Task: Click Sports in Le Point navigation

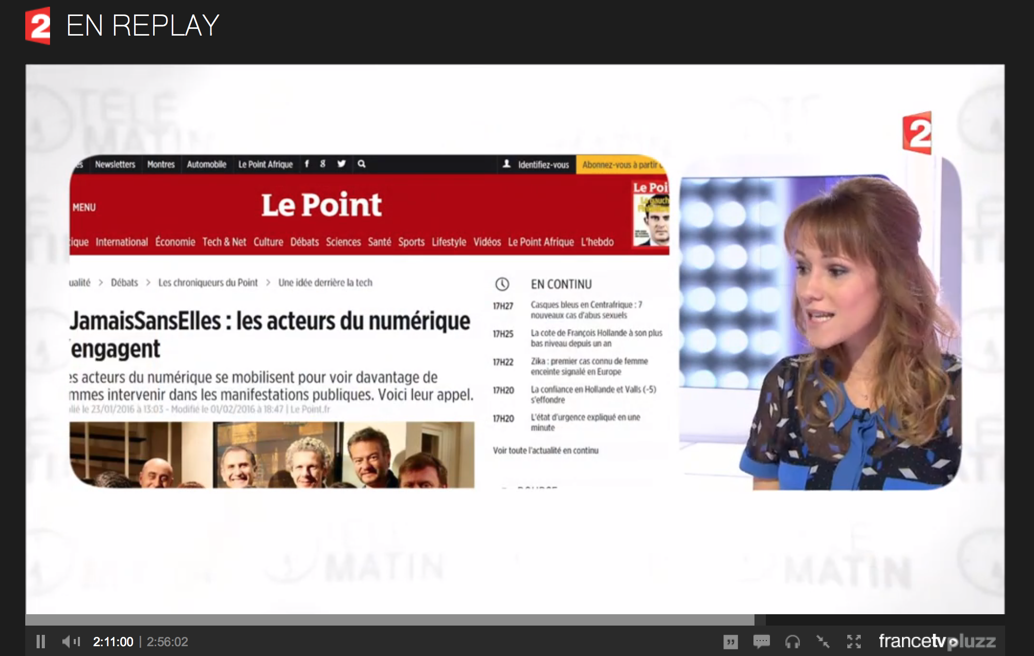Action: coord(412,242)
